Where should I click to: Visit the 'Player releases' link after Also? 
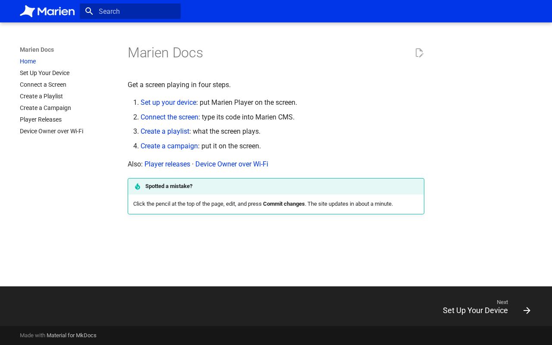(167, 164)
